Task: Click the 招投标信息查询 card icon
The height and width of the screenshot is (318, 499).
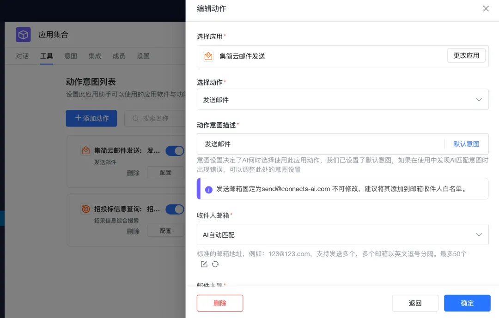Action: click(85, 209)
